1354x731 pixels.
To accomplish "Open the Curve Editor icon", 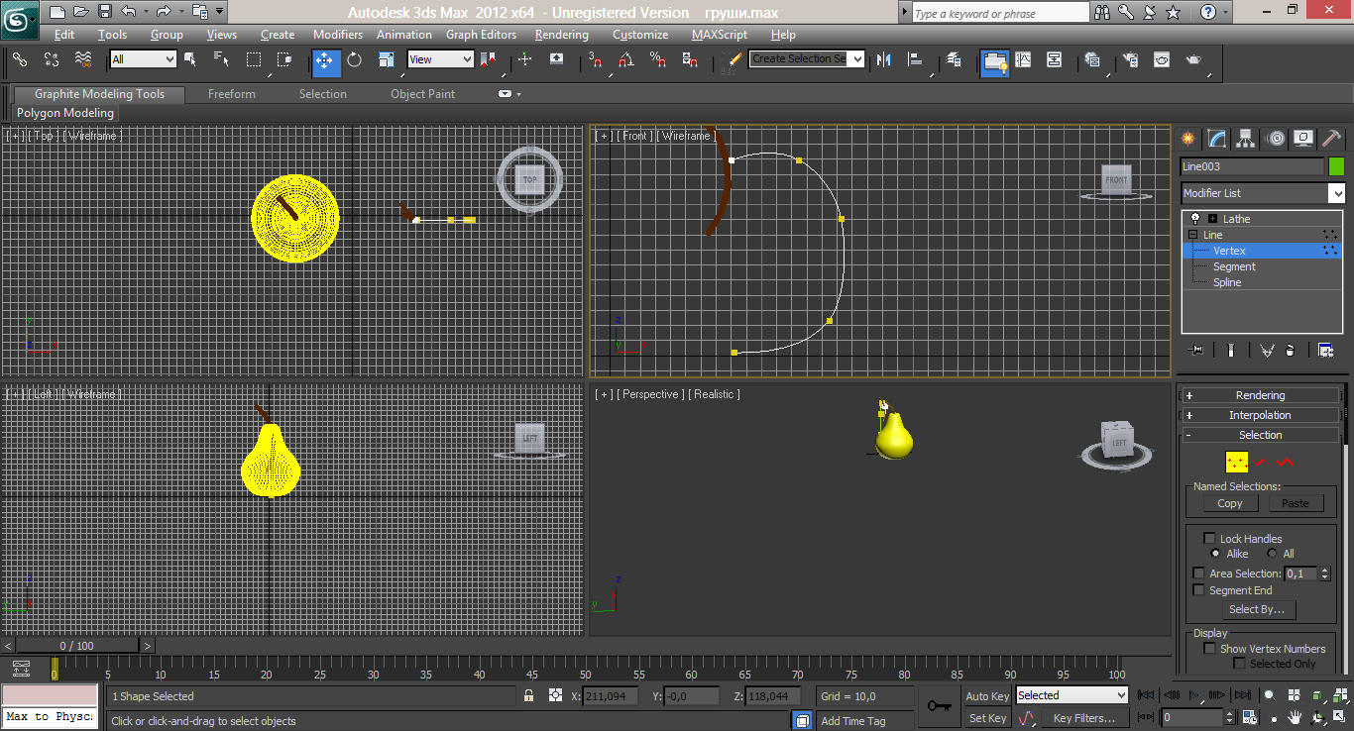I will click(x=1024, y=59).
